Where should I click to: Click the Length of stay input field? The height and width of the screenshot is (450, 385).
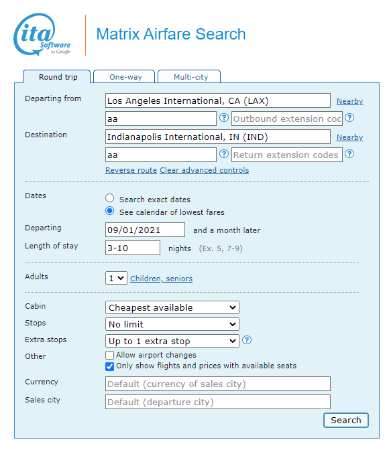pos(133,248)
